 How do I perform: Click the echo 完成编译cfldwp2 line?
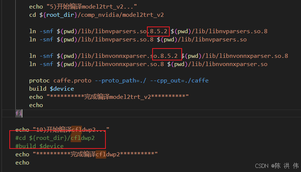coord(86,154)
